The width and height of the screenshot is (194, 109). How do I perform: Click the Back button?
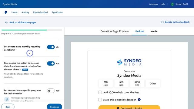click(8, 107)
